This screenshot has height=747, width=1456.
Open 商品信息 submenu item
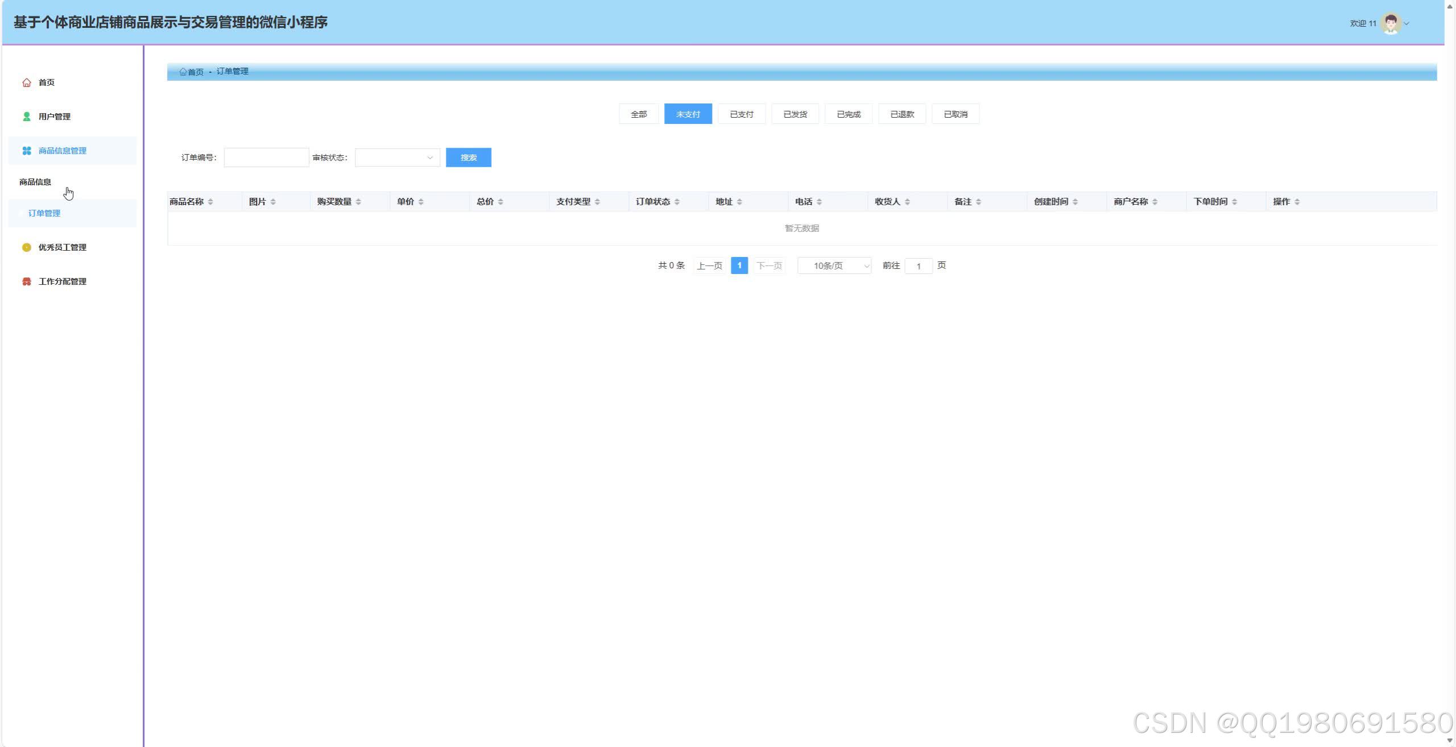coord(35,182)
